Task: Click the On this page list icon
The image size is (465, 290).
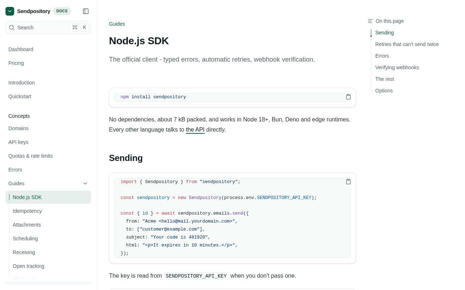Action: [370, 21]
